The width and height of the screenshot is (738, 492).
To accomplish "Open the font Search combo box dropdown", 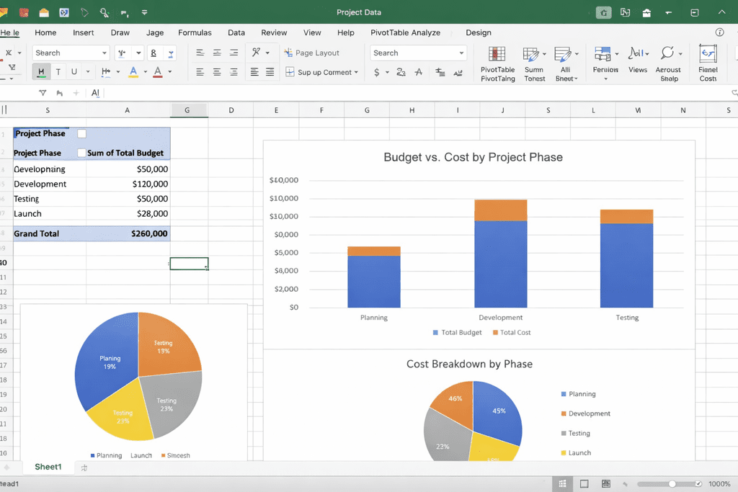I will (x=104, y=53).
